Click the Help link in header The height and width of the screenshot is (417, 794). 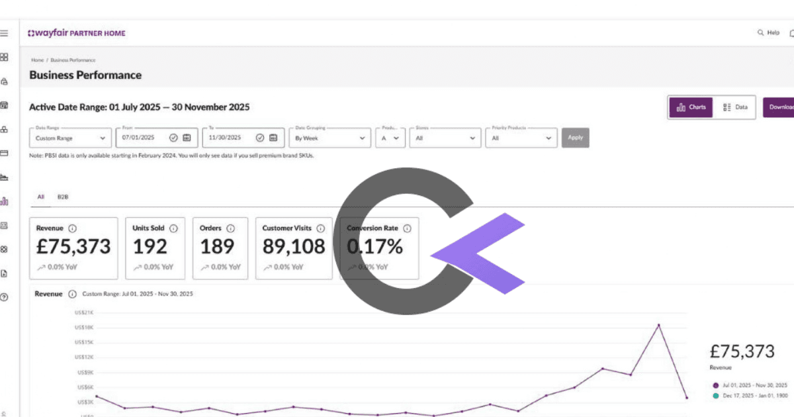(773, 32)
